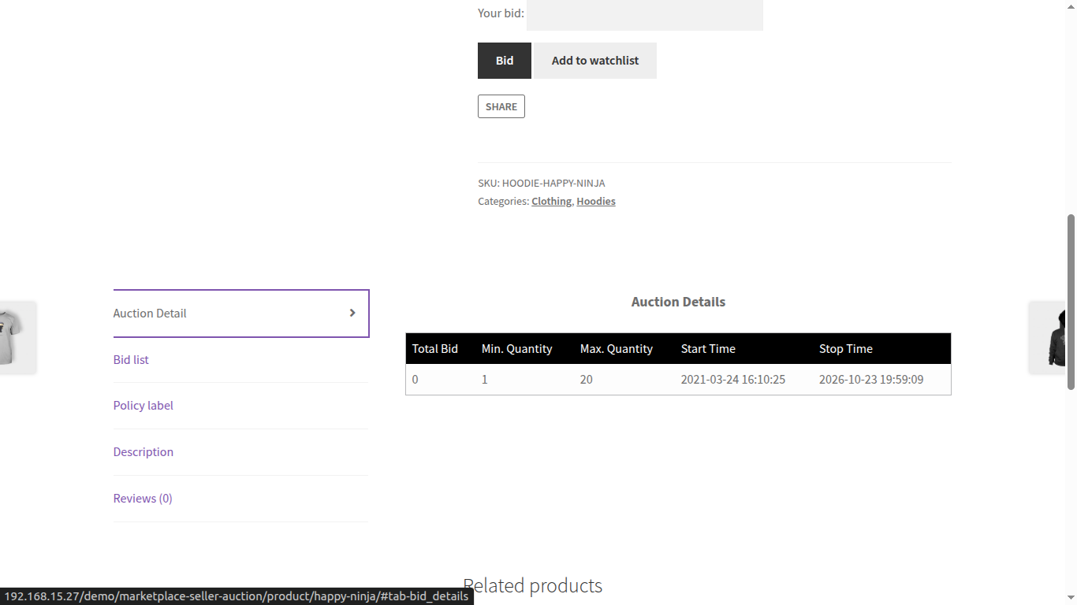
Task: Click the arrow icon on Auction Detail tab
Action: pos(352,313)
